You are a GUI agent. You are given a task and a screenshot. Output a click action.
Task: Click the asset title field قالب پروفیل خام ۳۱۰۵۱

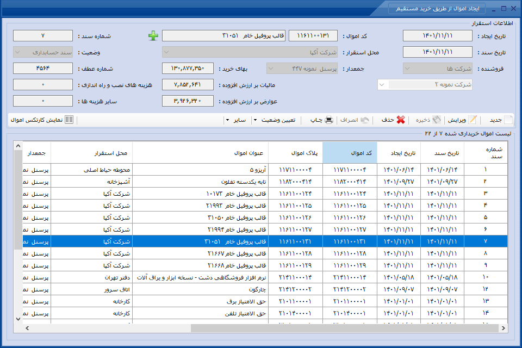pos(223,36)
